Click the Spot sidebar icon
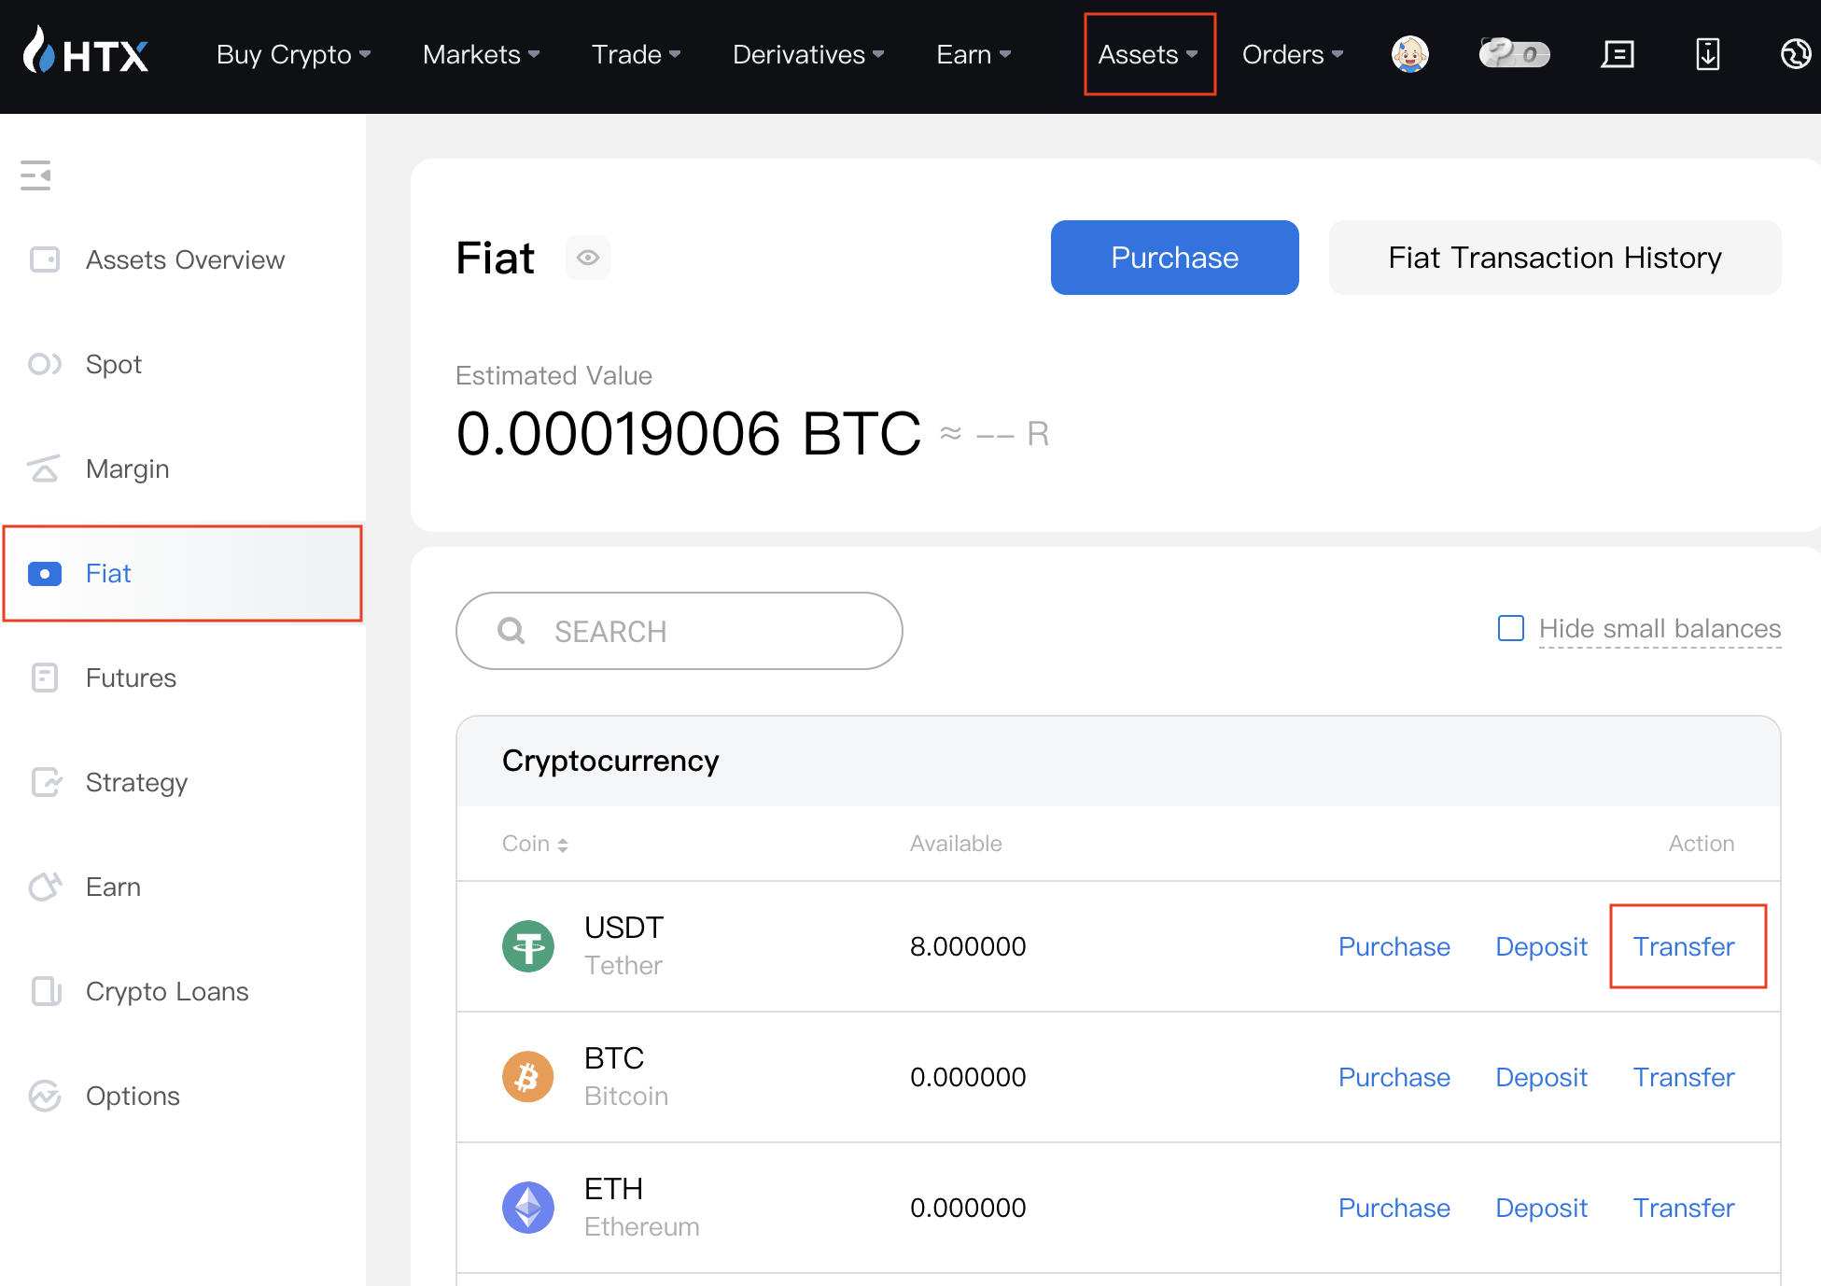The height and width of the screenshot is (1286, 1821). pyautogui.click(x=44, y=364)
